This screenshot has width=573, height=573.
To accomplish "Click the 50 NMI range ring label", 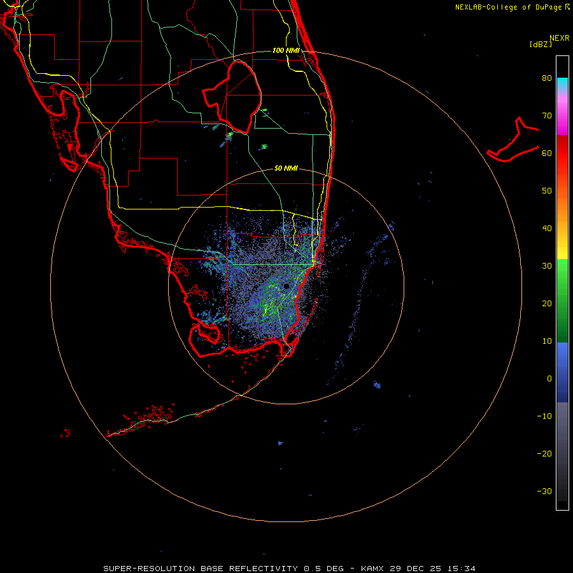I will click(286, 168).
